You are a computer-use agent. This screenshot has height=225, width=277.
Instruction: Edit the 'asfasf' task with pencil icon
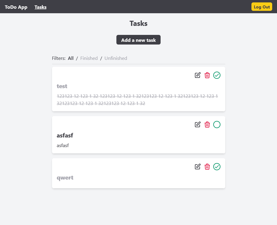click(198, 125)
